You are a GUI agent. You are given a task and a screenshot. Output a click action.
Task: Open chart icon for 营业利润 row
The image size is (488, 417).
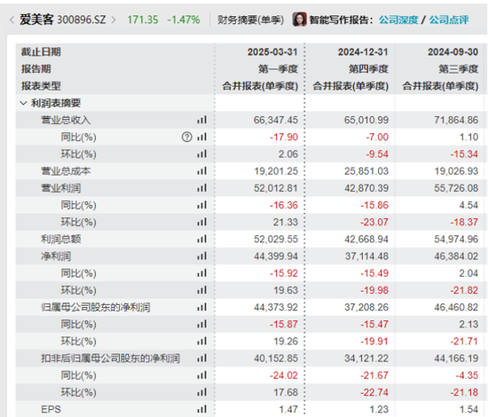pos(201,188)
